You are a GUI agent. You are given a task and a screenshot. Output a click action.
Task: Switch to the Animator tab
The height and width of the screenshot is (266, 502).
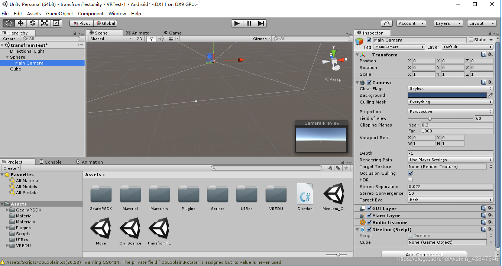(x=139, y=33)
